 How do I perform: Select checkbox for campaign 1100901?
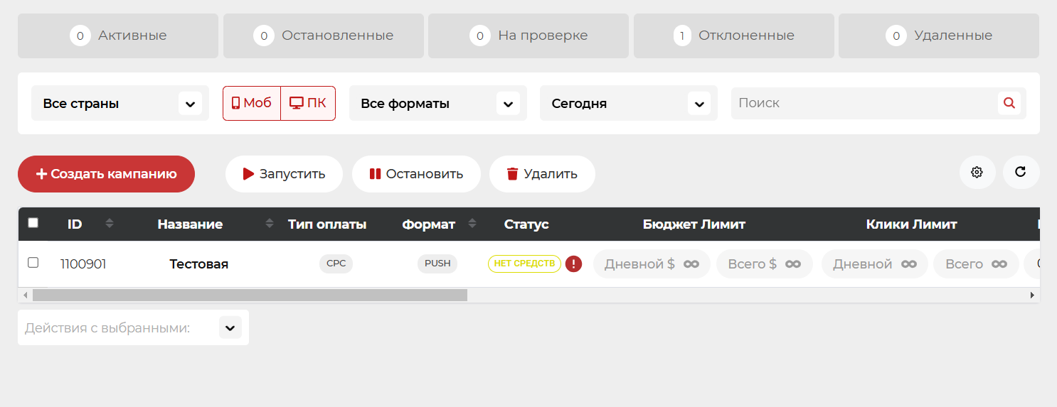(33, 263)
